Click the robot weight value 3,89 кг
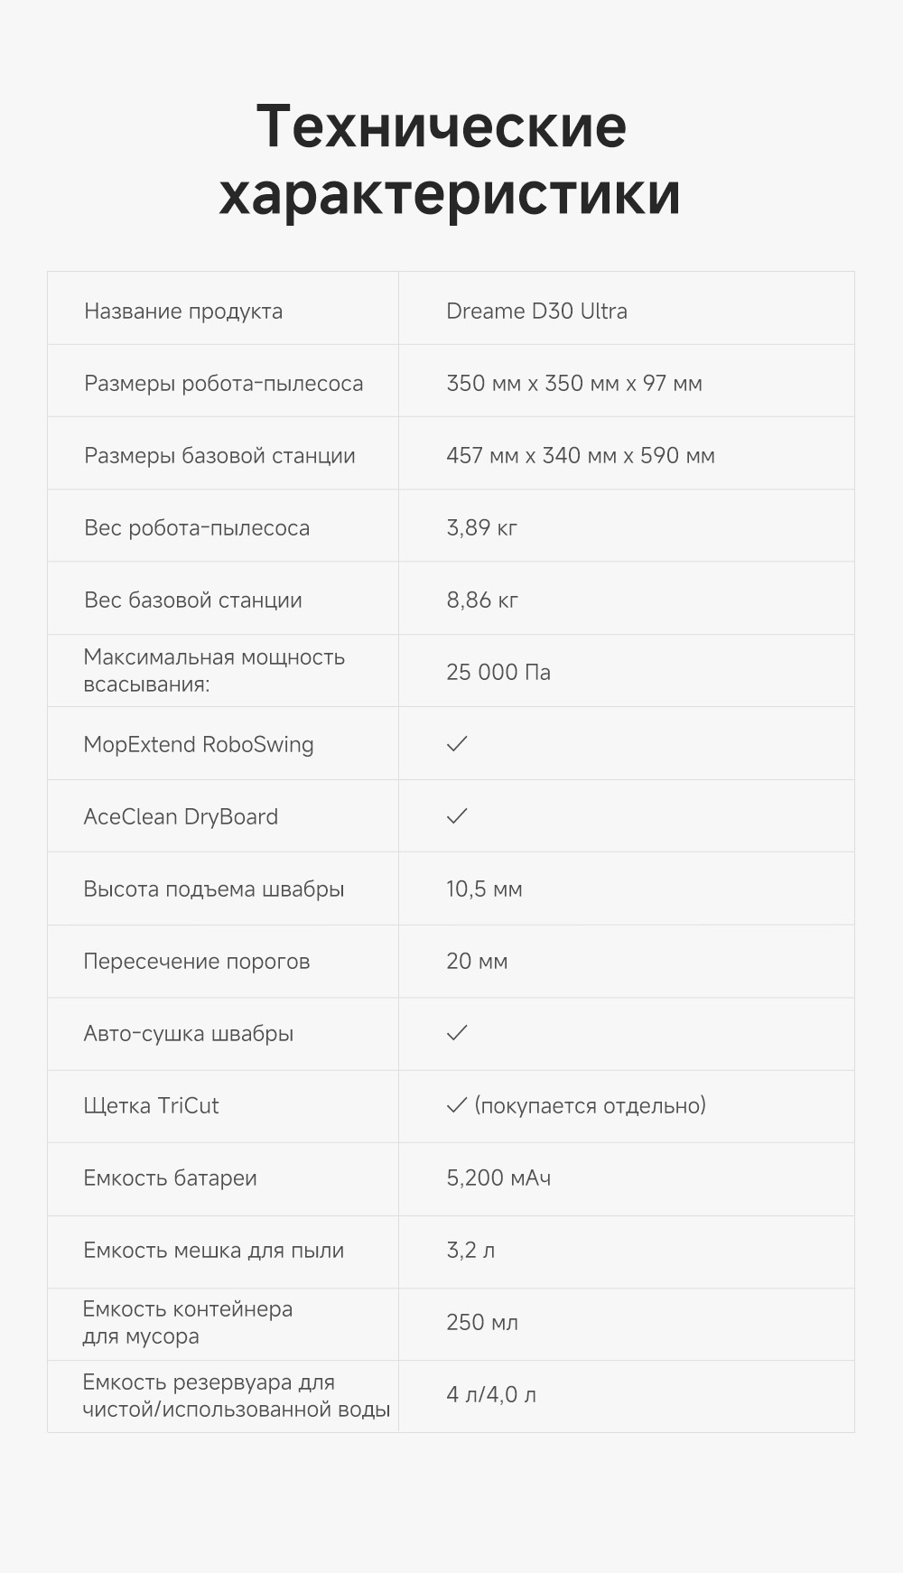The height and width of the screenshot is (1573, 903). pyautogui.click(x=481, y=528)
